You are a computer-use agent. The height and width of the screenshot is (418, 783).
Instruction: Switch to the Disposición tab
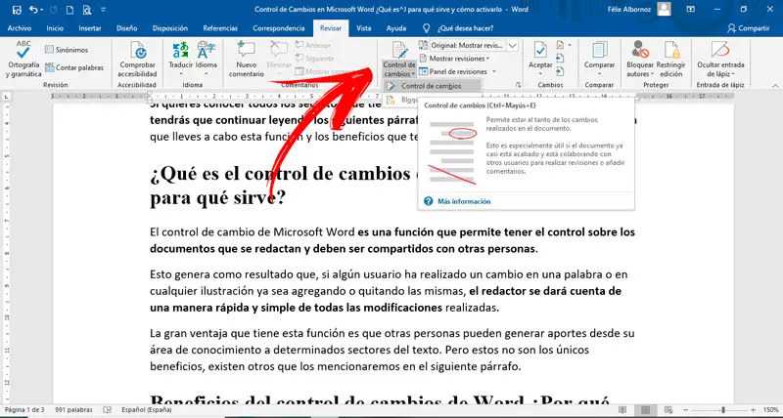pos(170,28)
